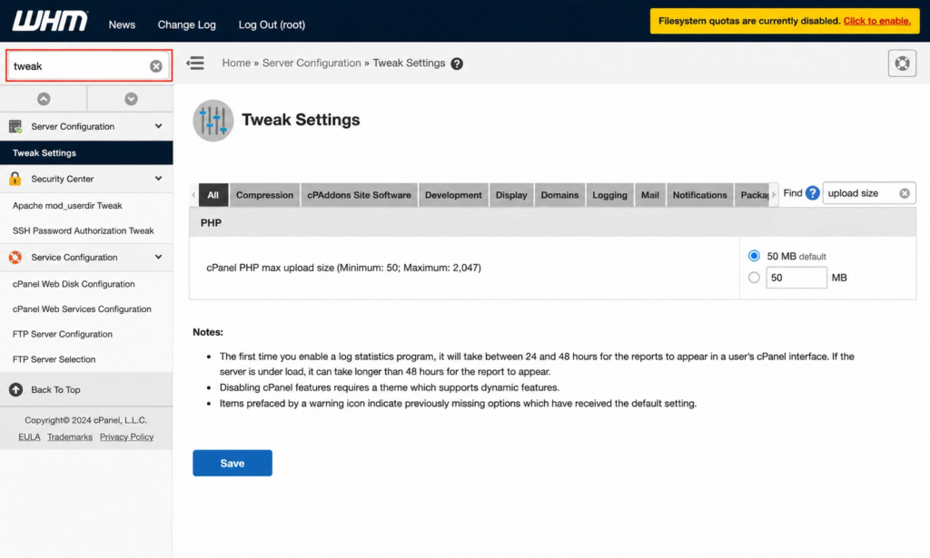This screenshot has width=930, height=558.
Task: Switch to the All tab
Action: coord(213,195)
